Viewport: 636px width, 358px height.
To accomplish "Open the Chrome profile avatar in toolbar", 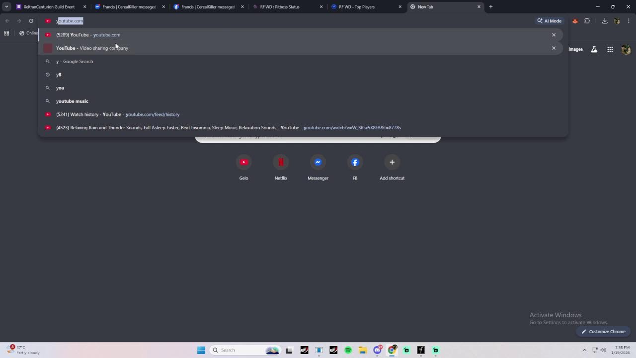I will 617,21.
